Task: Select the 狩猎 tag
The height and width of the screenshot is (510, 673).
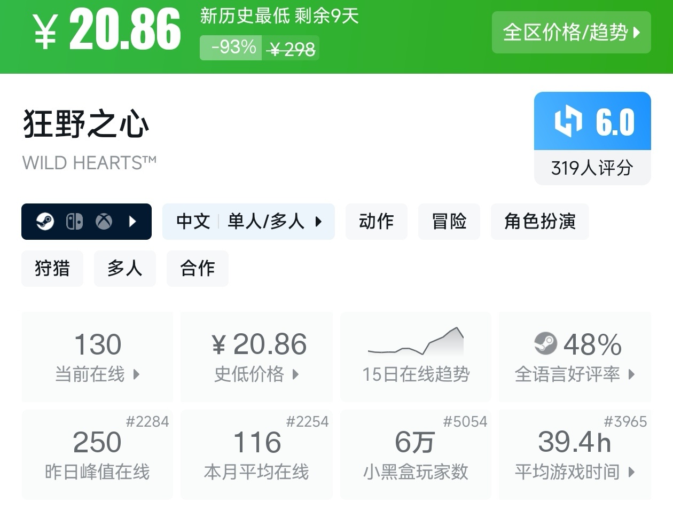Action: point(52,268)
